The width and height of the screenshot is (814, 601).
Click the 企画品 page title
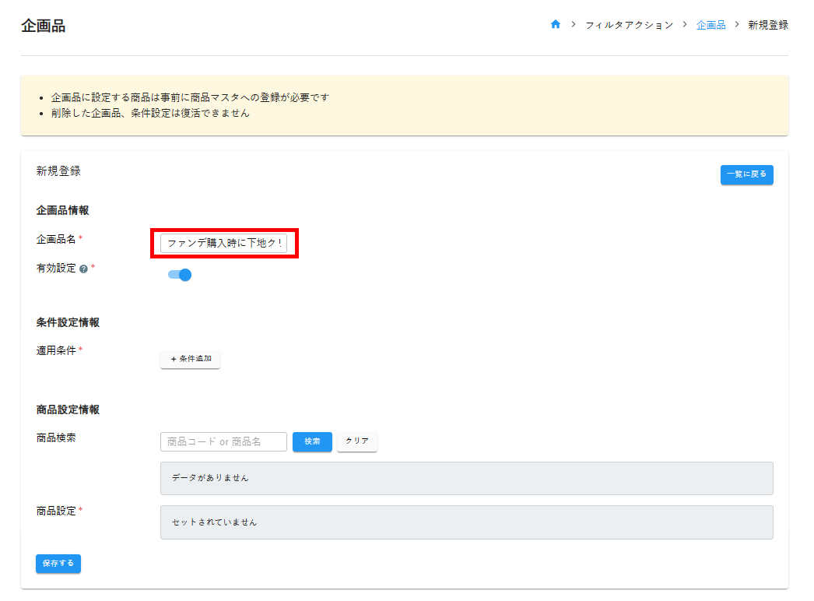click(x=44, y=26)
